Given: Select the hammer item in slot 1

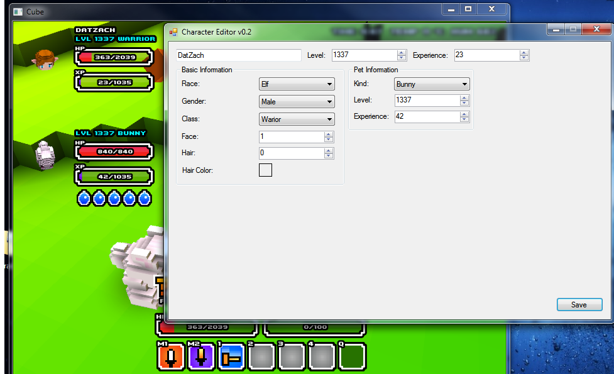Looking at the screenshot, I should point(231,356).
